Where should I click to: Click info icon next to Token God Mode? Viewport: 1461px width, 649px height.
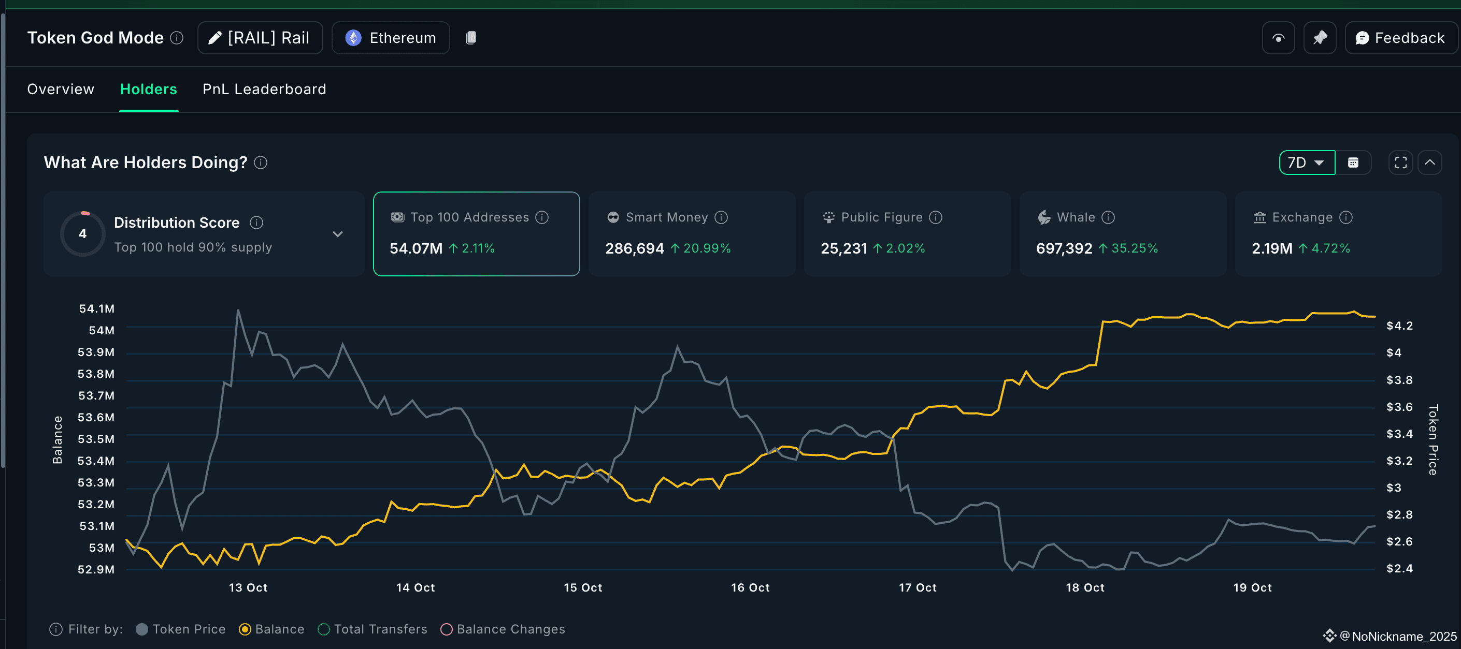point(177,38)
